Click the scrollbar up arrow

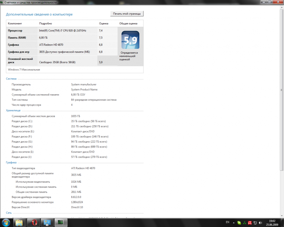tap(282, 8)
